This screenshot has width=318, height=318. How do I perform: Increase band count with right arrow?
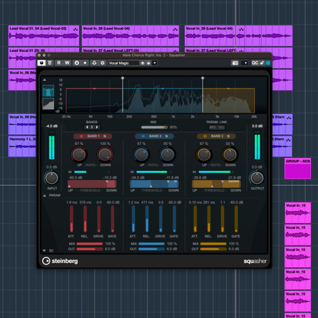[97, 127]
